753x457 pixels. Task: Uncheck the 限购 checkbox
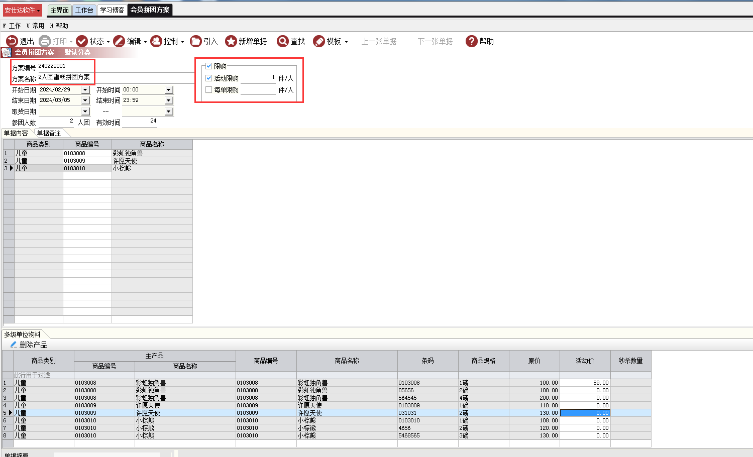pyautogui.click(x=209, y=66)
